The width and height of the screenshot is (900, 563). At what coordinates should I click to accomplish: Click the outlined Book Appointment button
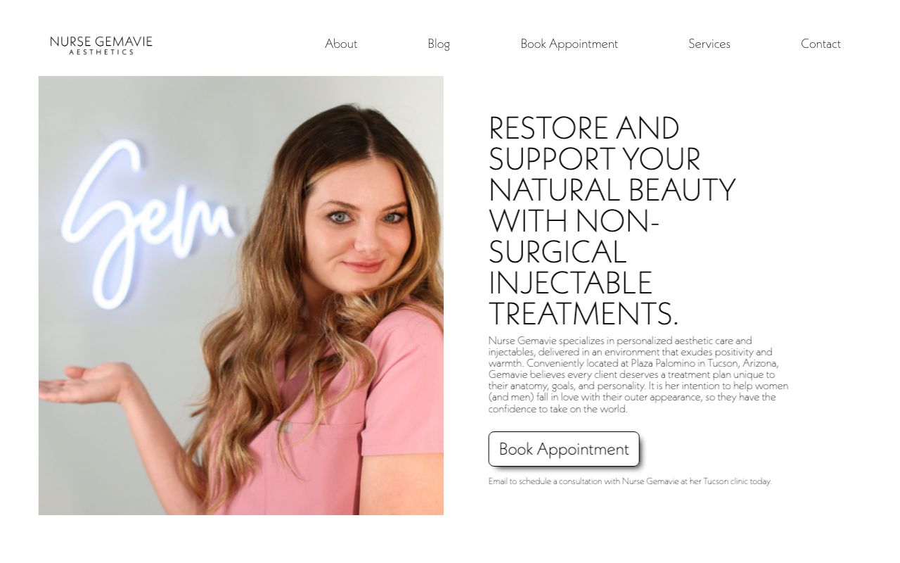pos(564,449)
